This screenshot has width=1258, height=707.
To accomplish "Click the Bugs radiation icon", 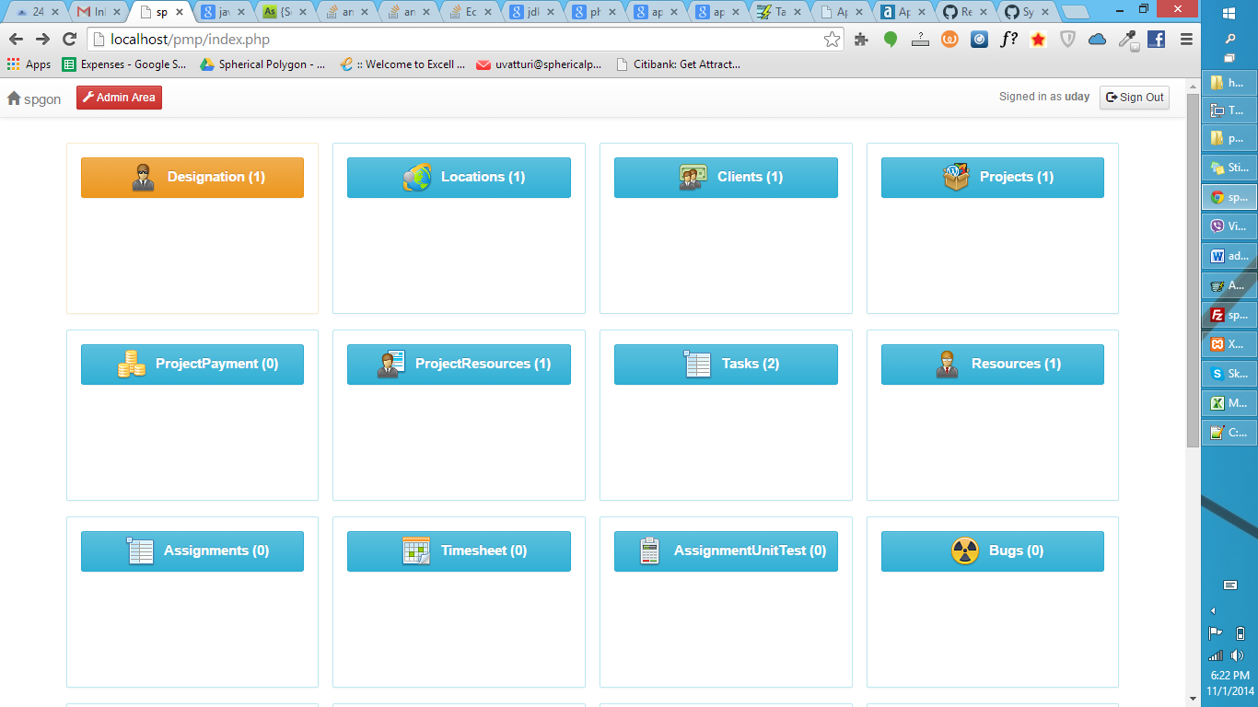I will 965,551.
